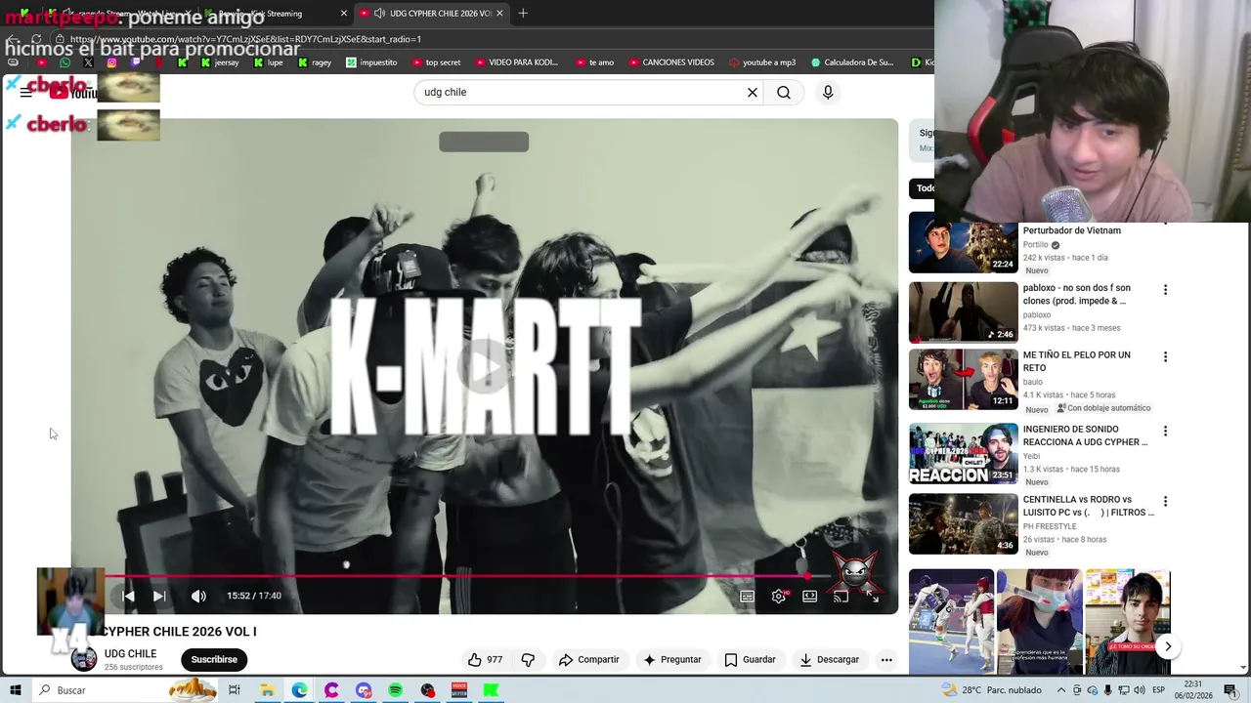
Task: Open Windows Start menu
Action: coord(15,690)
